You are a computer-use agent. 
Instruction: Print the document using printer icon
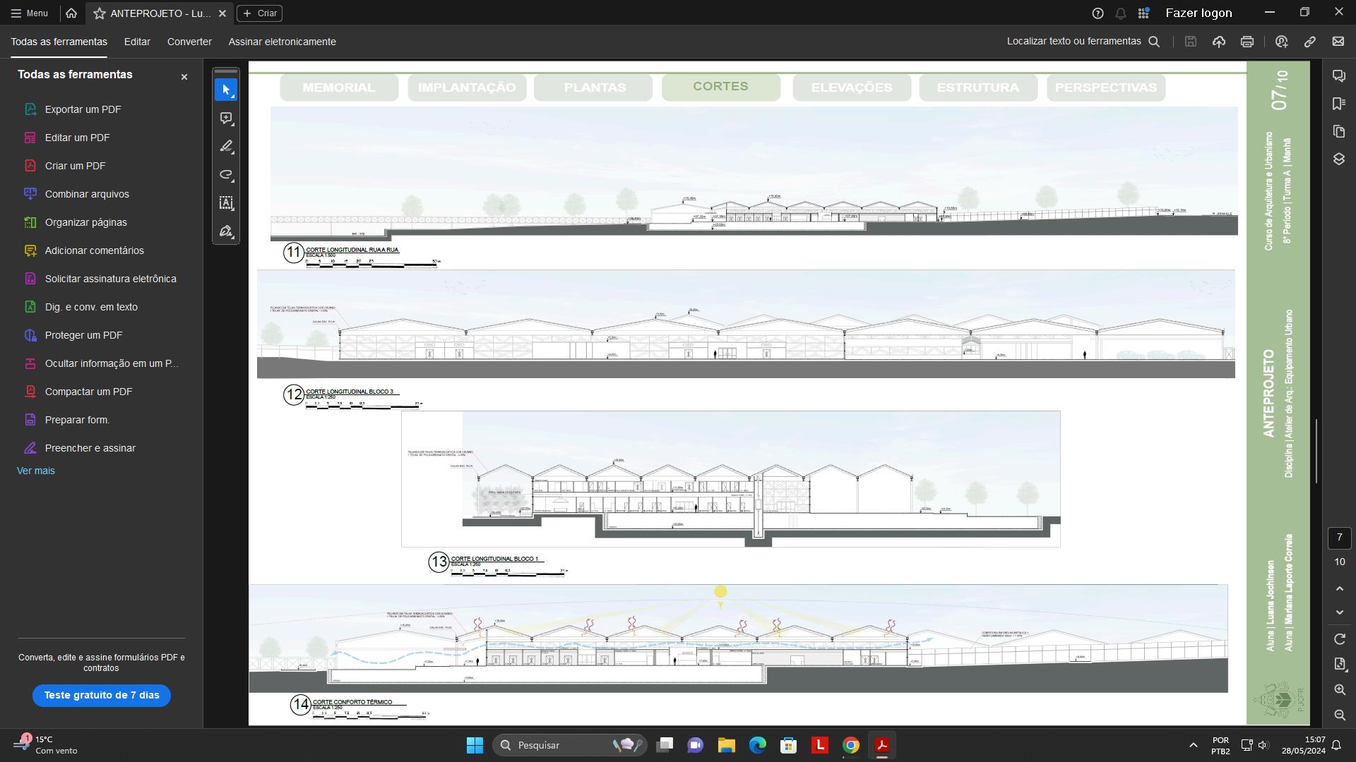coord(1247,42)
